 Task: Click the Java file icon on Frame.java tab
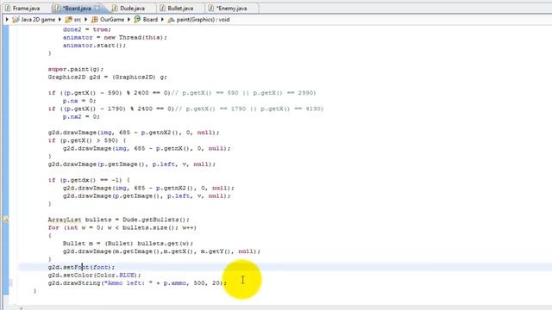click(x=8, y=8)
